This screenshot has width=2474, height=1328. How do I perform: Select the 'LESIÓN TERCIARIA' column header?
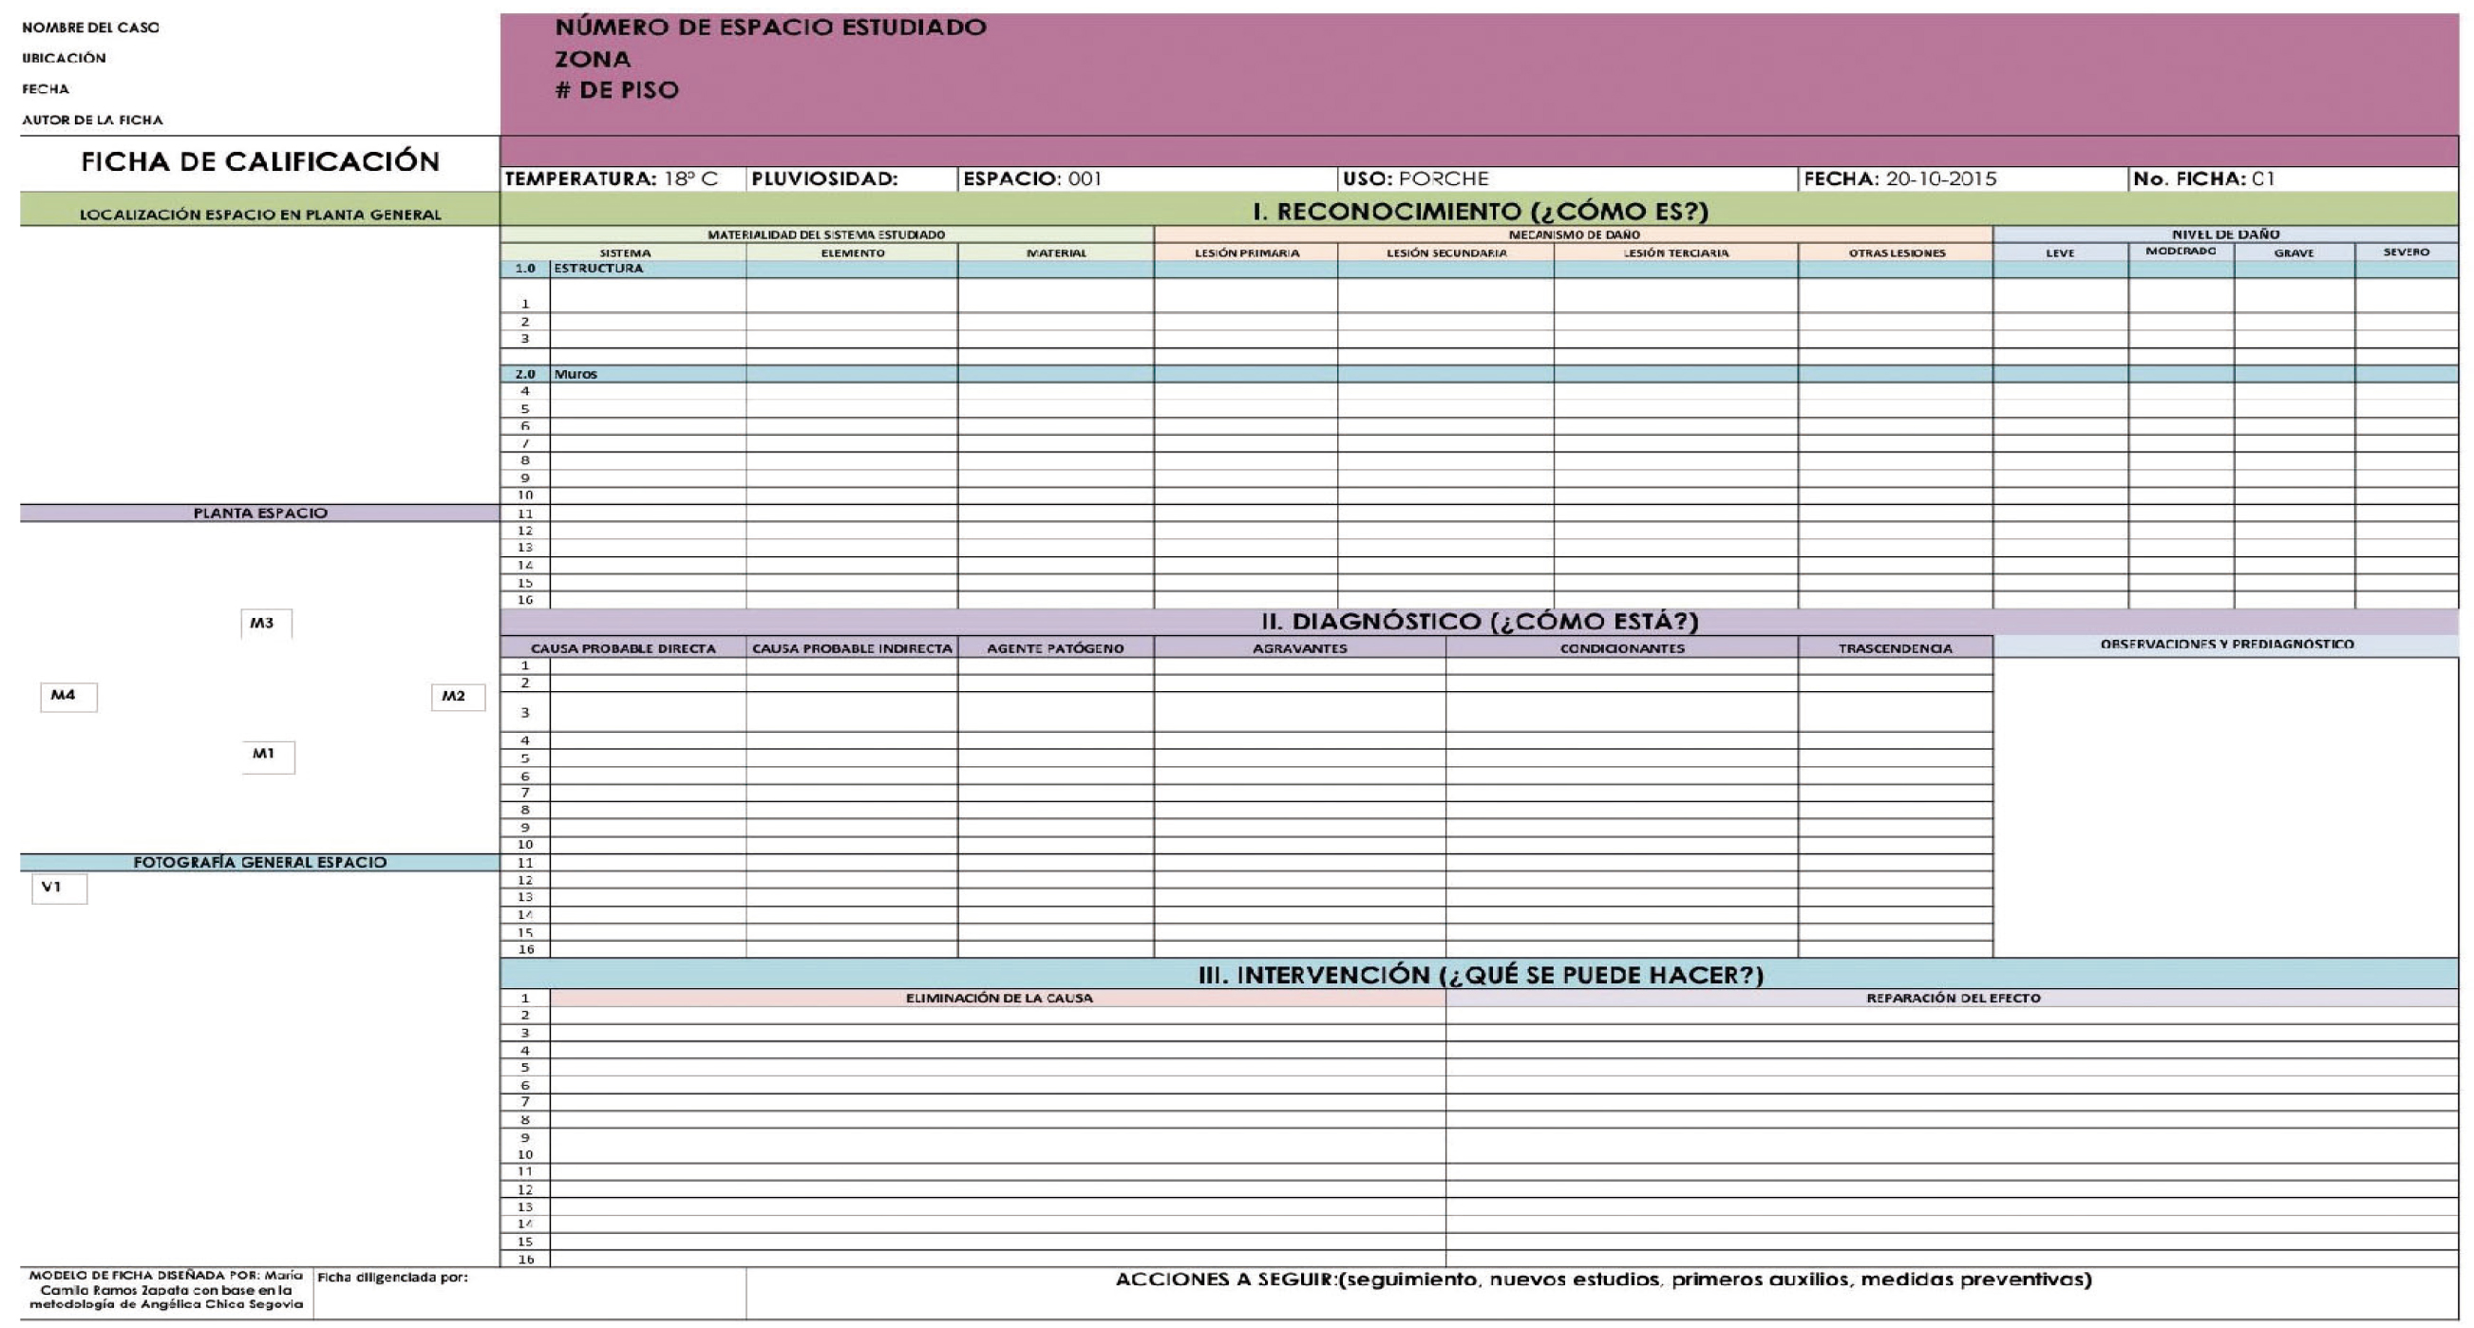click(1675, 253)
